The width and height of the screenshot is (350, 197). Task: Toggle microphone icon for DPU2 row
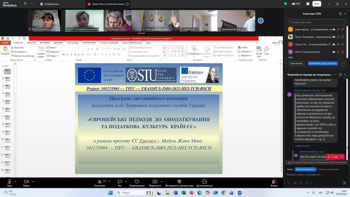point(338,52)
